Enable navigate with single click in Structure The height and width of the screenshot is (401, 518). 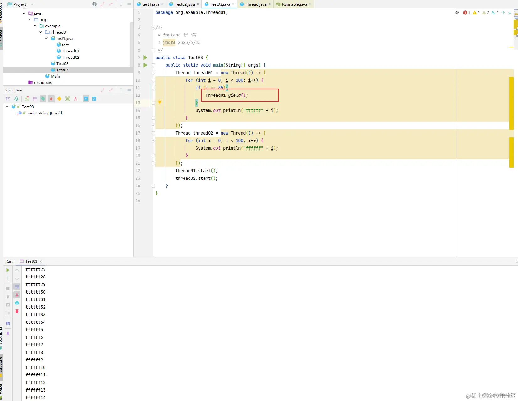86,99
